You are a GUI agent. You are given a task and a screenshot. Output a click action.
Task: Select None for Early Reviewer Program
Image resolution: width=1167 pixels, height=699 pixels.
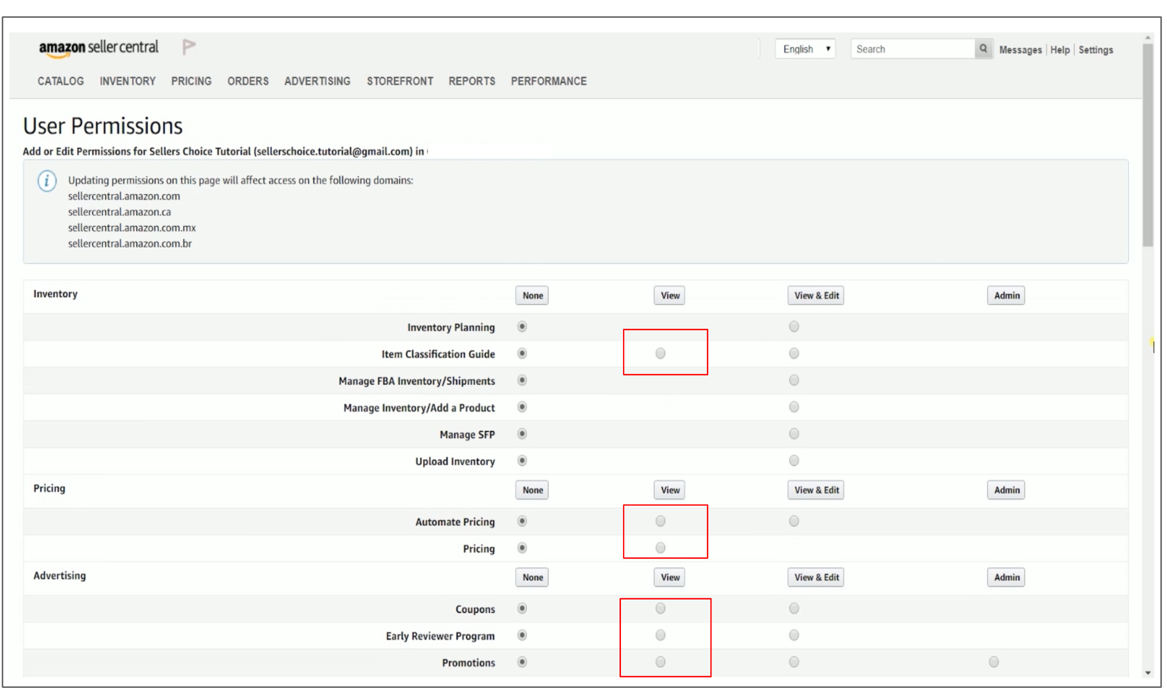[x=522, y=635]
